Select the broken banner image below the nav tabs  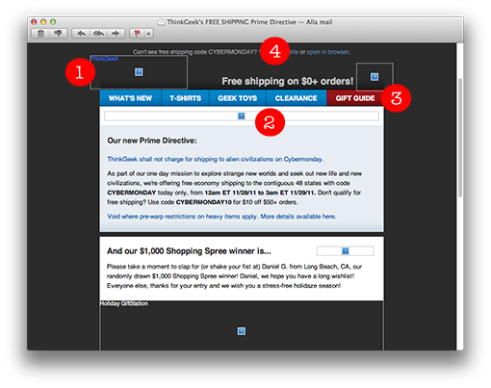tap(242, 116)
